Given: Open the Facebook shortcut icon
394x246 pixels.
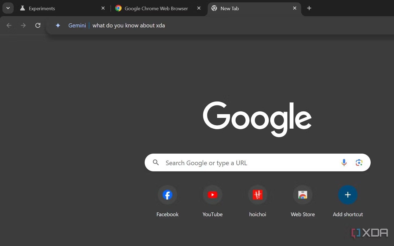Looking at the screenshot, I should tap(167, 195).
